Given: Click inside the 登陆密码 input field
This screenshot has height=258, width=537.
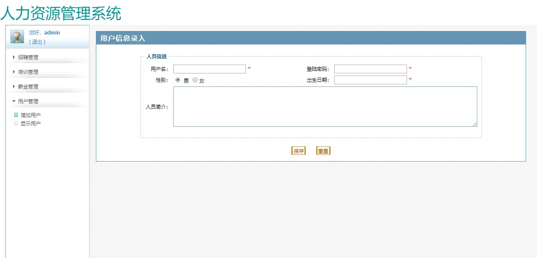Looking at the screenshot, I should (370, 69).
